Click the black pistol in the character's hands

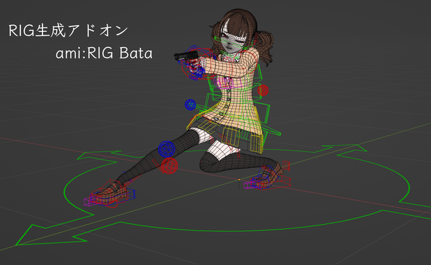tap(186, 56)
